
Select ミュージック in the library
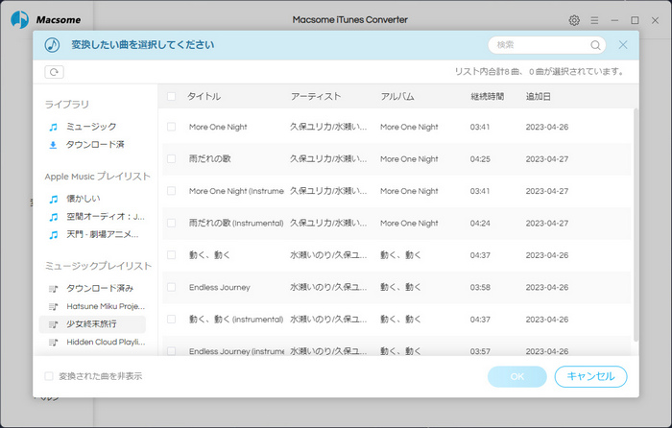coord(91,127)
